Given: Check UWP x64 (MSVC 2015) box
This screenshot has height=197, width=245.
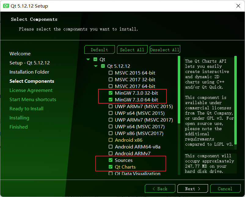Looking at the screenshot, I should click(x=111, y=113).
